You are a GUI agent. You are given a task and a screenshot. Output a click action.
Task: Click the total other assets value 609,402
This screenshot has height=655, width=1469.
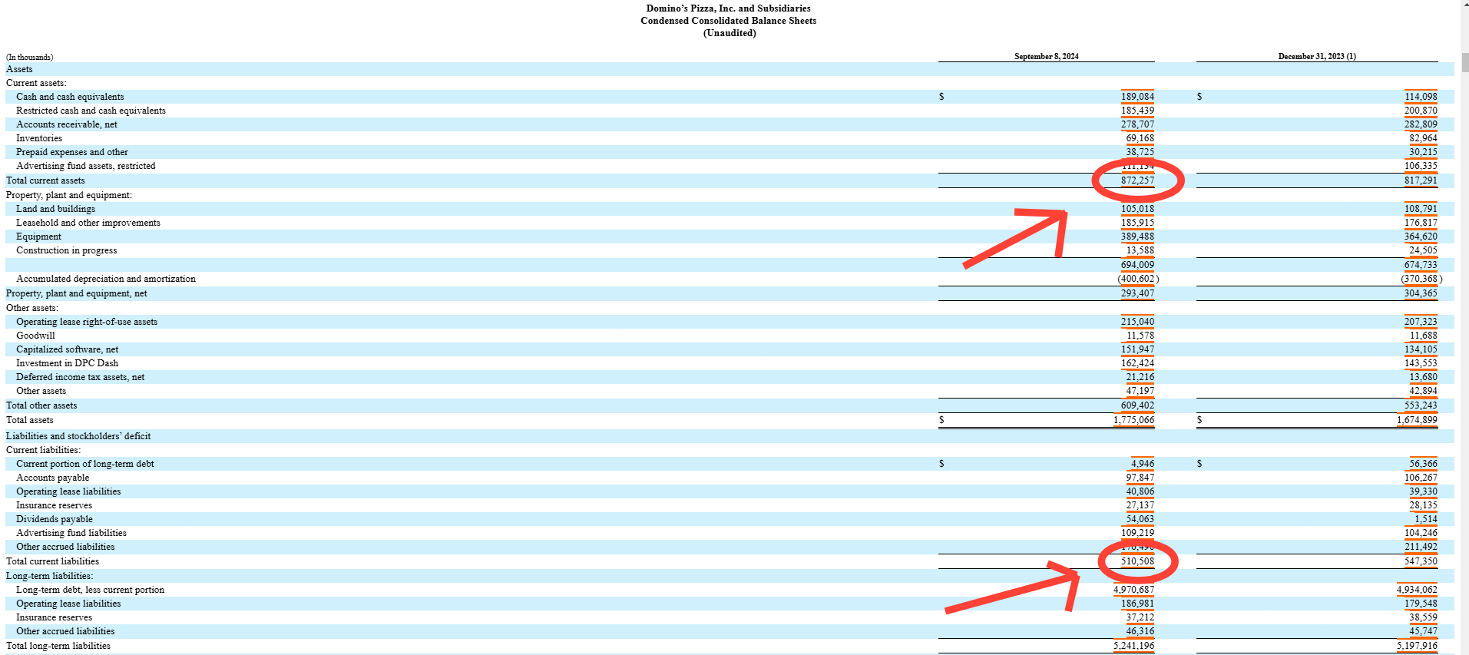coord(1137,405)
